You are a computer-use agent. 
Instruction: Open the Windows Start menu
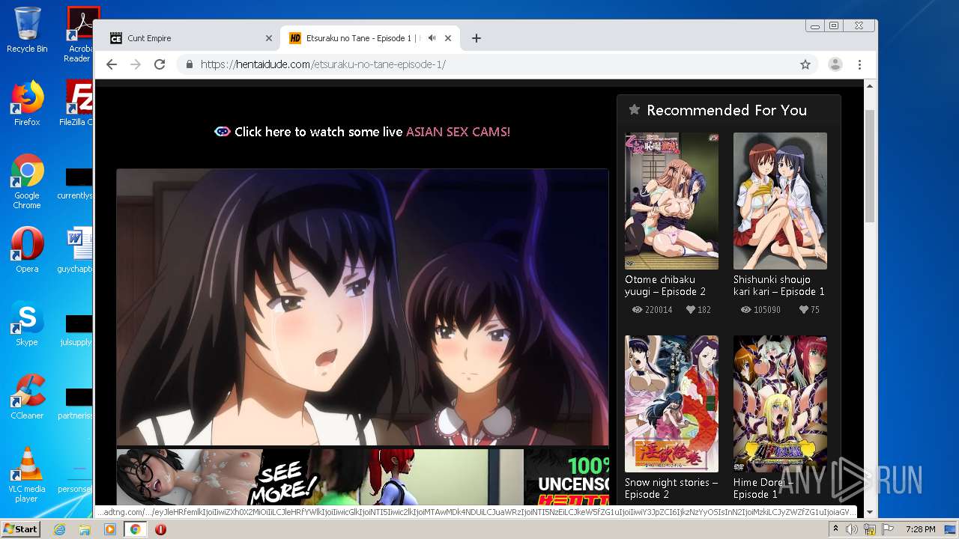pyautogui.click(x=20, y=529)
